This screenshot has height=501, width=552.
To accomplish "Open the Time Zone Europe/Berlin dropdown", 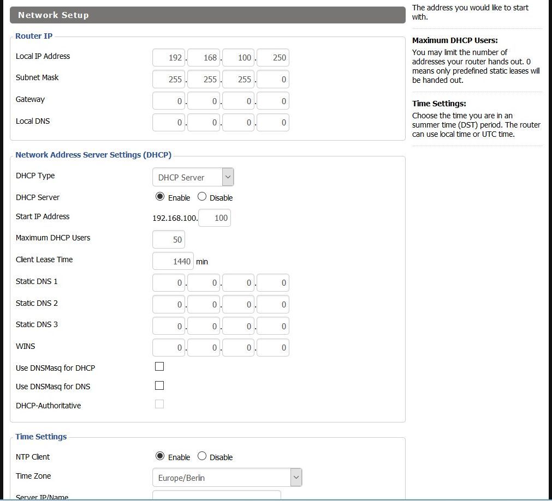I will [x=227, y=478].
